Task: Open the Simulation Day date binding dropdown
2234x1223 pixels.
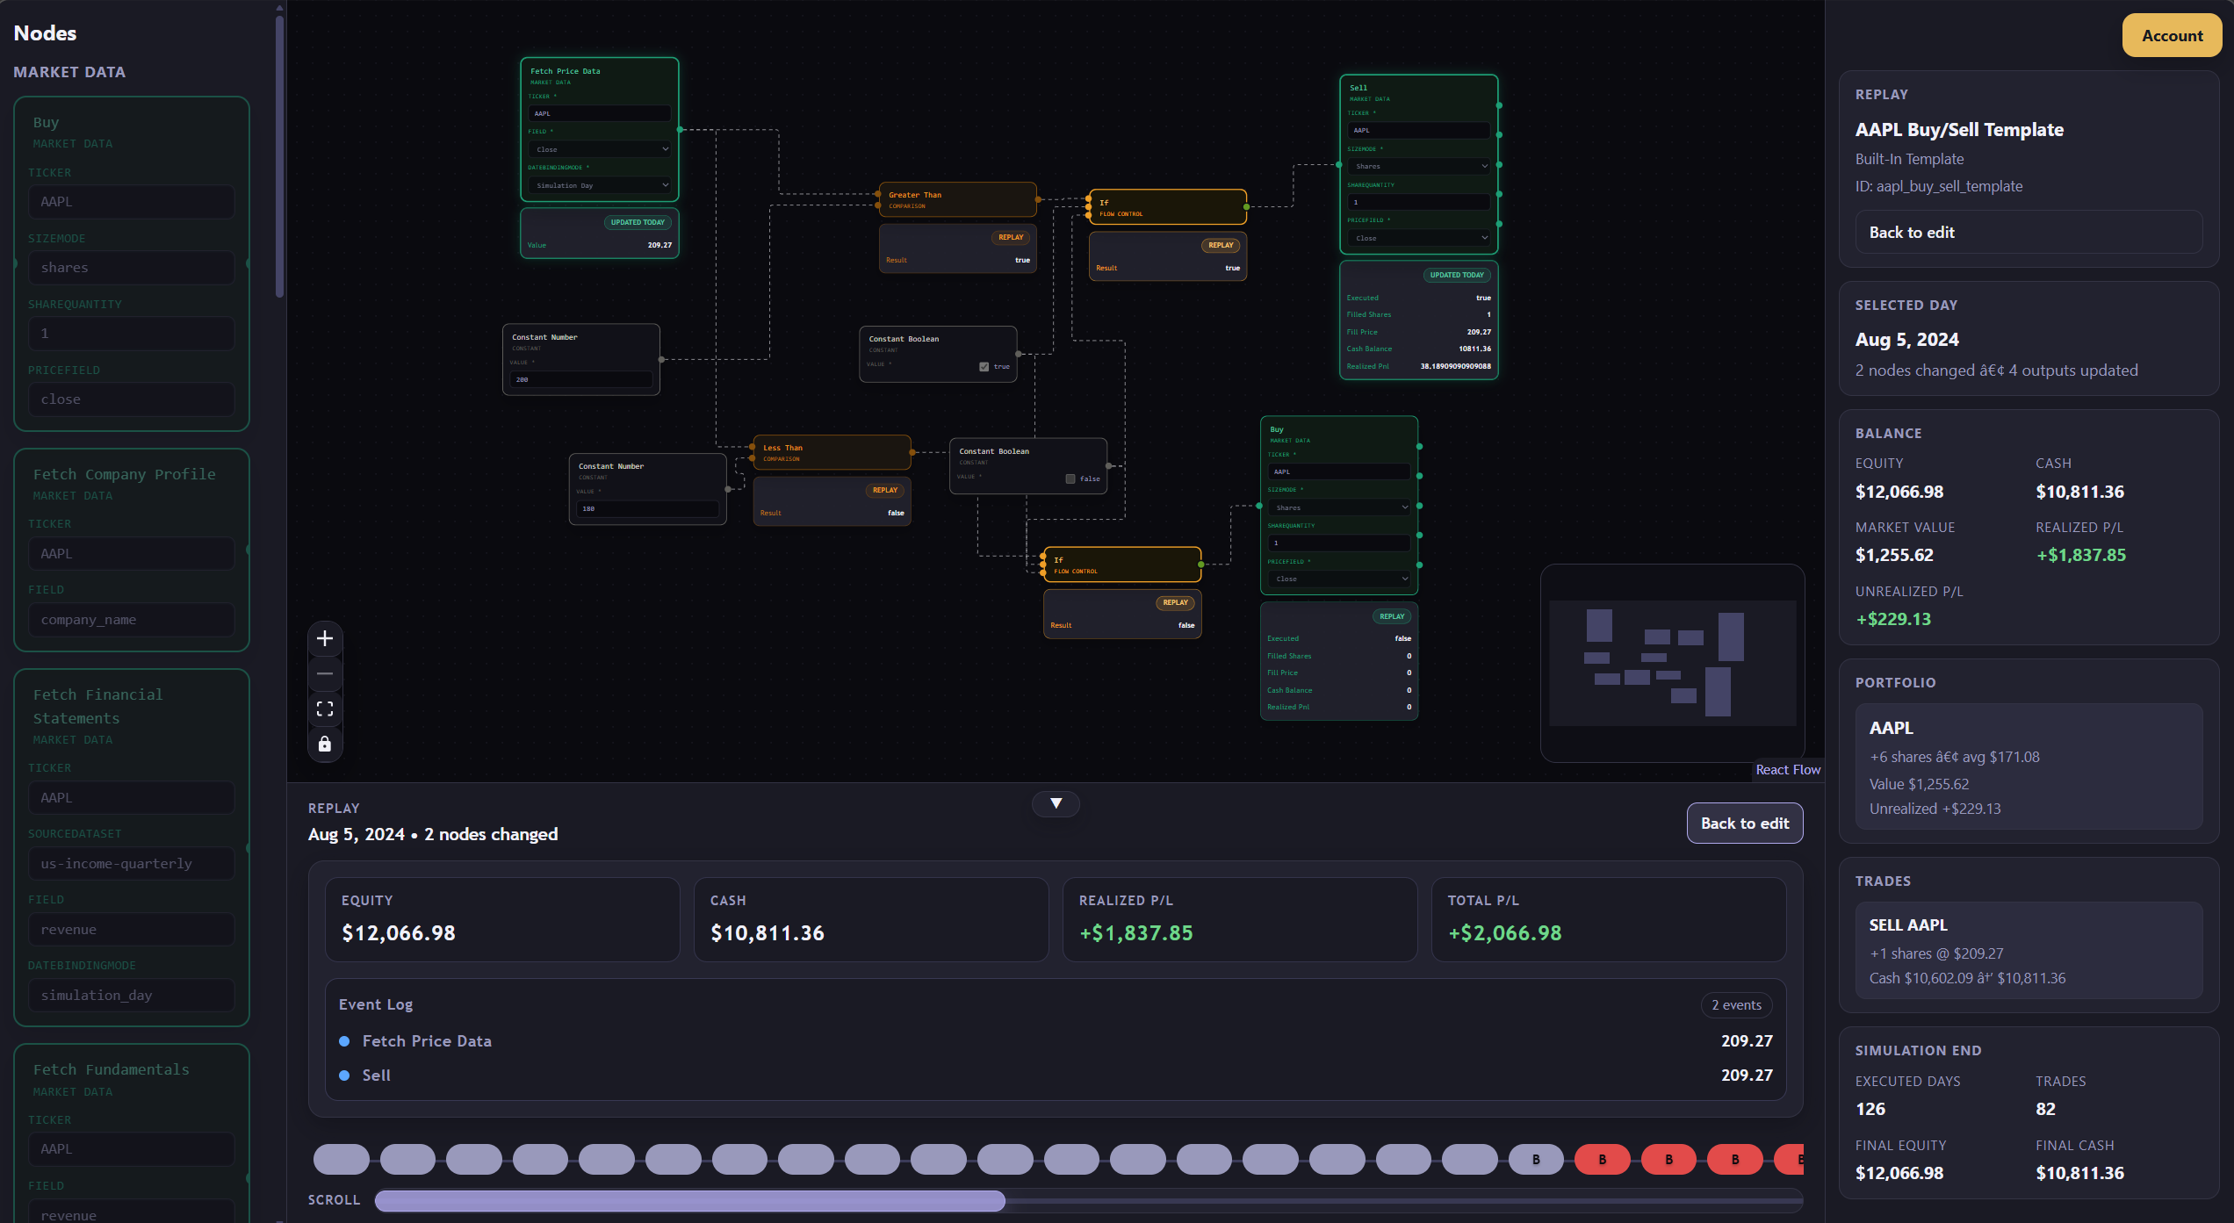Action: click(x=600, y=185)
